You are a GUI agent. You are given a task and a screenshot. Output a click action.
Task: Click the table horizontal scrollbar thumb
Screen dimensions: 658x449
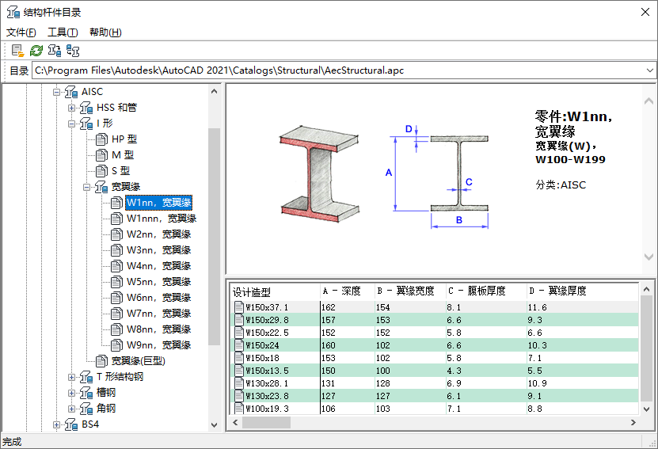[x=266, y=423]
